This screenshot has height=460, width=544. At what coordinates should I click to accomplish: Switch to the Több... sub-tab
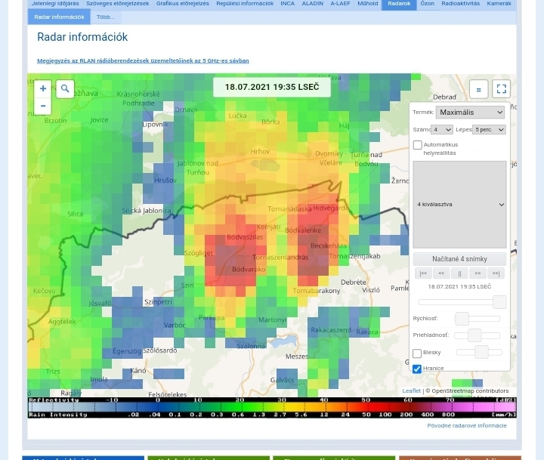coord(105,17)
